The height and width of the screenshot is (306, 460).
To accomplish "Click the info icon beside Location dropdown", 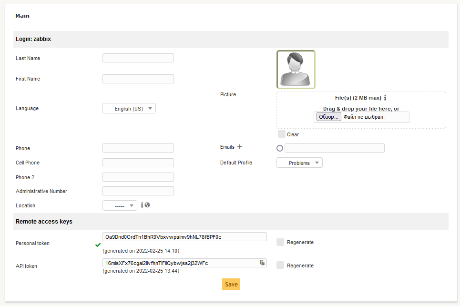I will [x=142, y=205].
